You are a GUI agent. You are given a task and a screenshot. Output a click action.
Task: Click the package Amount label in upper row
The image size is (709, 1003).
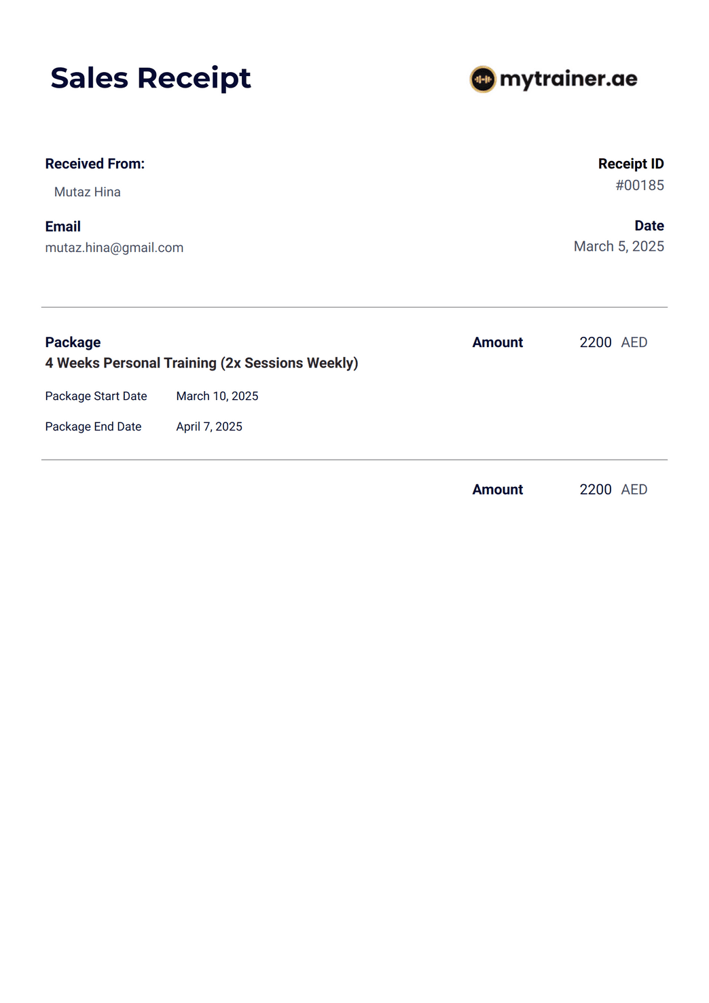tap(498, 342)
